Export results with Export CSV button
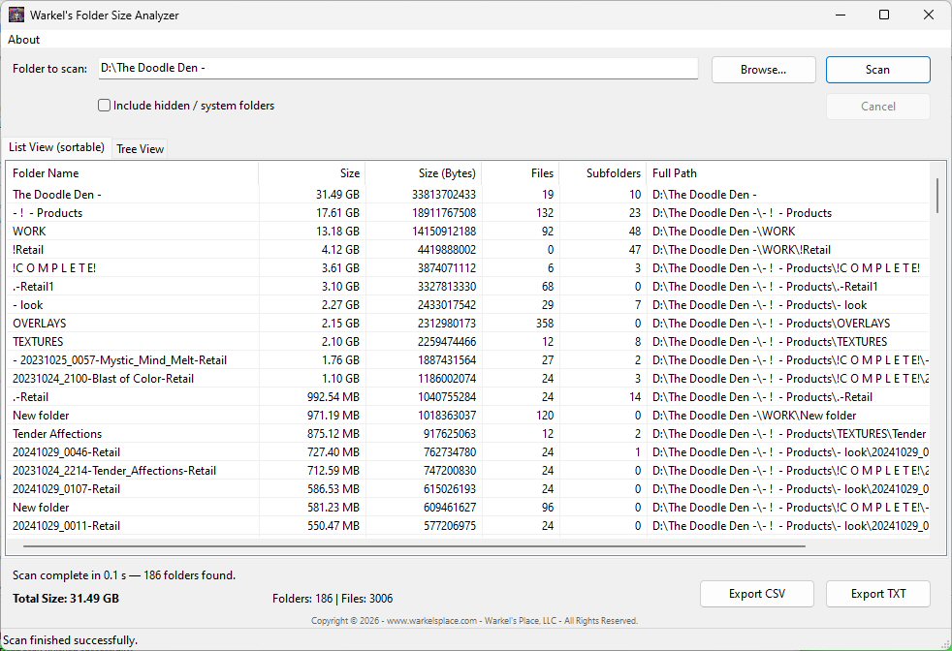 pyautogui.click(x=756, y=594)
